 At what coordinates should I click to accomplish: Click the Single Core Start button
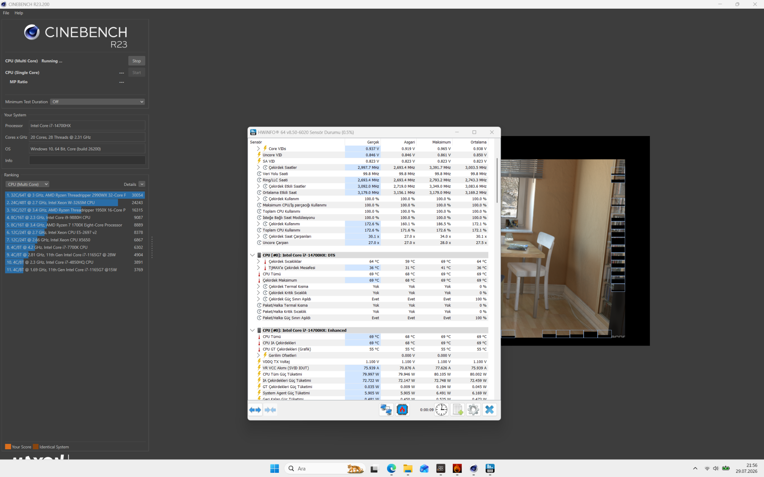137,73
